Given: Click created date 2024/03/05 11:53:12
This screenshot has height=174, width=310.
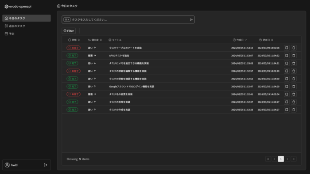Looking at the screenshot, I should [x=242, y=48].
